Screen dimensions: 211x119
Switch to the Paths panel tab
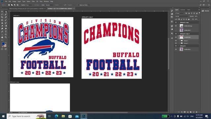189,10
